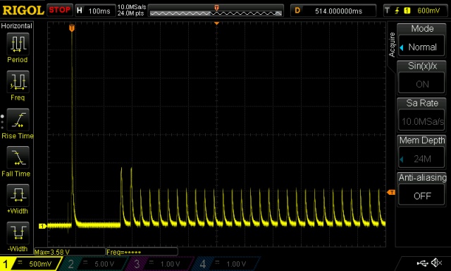Click the trigger source channel 1 badge
The image size is (451, 271).
pos(407,11)
